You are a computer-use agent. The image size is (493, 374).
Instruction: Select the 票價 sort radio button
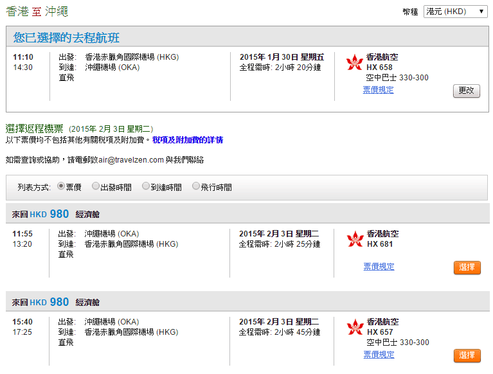tap(61, 186)
